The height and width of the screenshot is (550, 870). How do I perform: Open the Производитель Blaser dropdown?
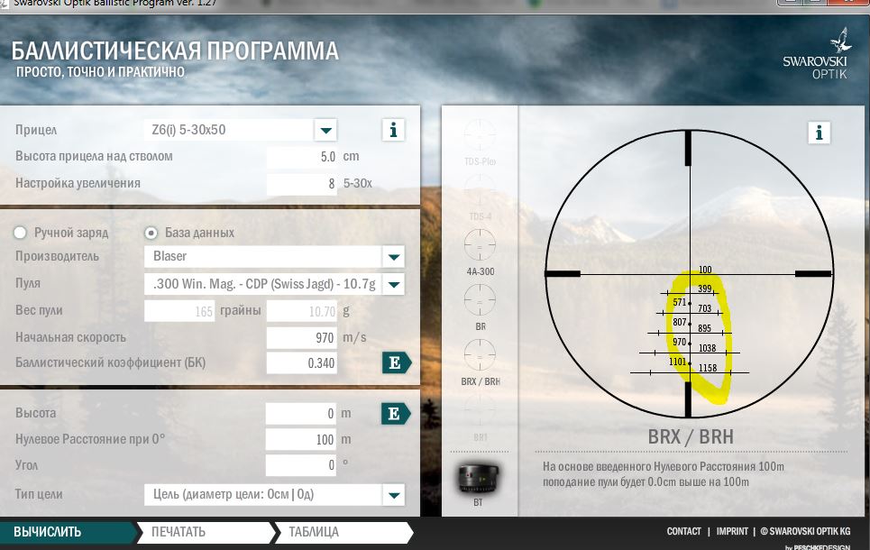coord(393,257)
